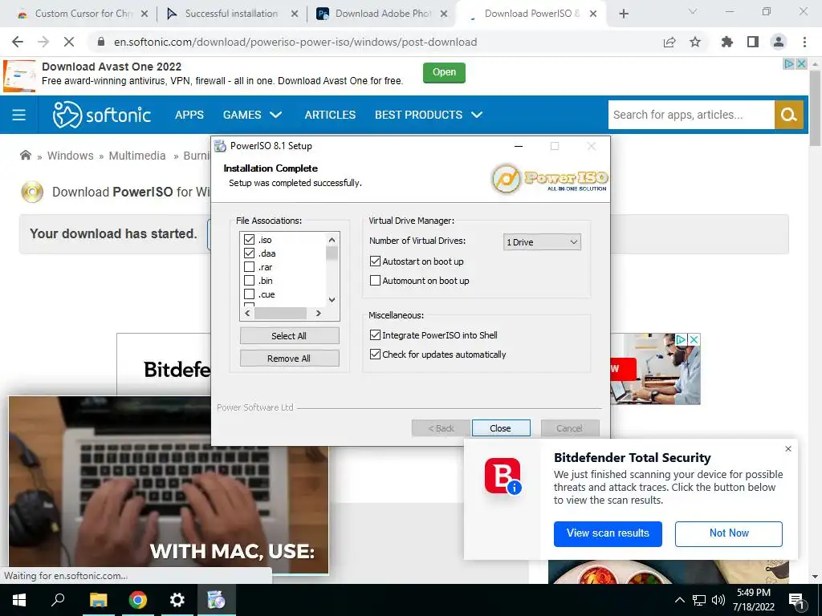
Task: Check the .cue file association
Action: click(249, 294)
